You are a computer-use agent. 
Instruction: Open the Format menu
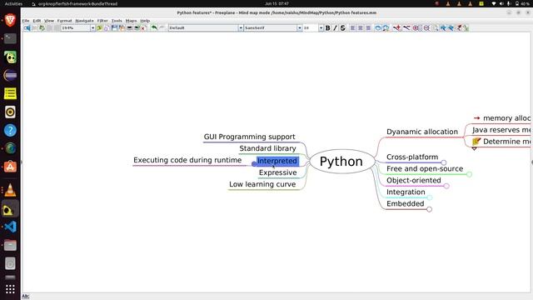64,21
